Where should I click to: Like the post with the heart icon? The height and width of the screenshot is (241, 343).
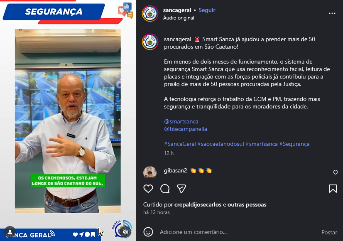tap(148, 189)
